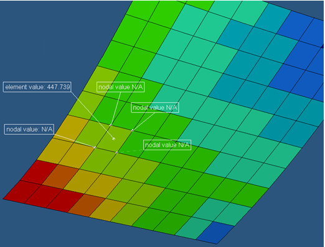Pick node marker connected to topmost nodal label
The width and height of the screenshot is (325, 247).
[111, 125]
